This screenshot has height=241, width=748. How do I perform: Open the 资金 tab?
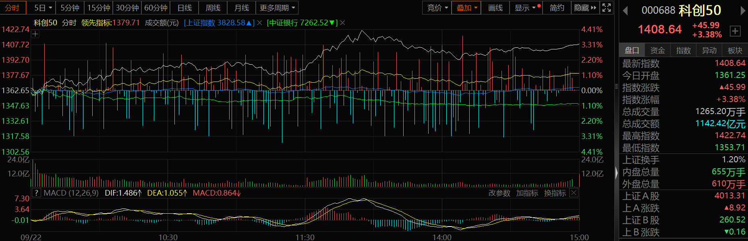pos(658,50)
